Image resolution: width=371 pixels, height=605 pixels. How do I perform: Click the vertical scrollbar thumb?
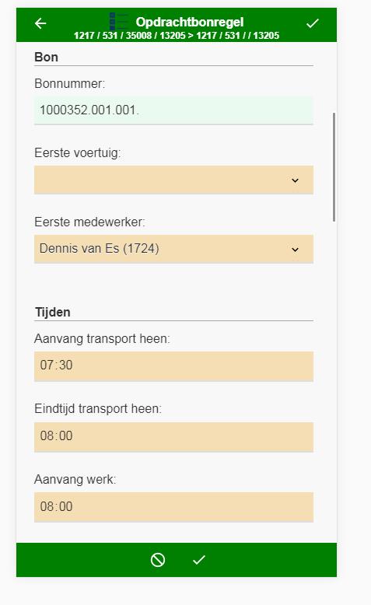[334, 167]
